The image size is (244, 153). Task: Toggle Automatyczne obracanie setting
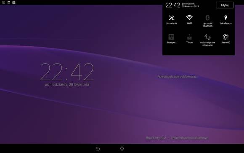point(207,40)
